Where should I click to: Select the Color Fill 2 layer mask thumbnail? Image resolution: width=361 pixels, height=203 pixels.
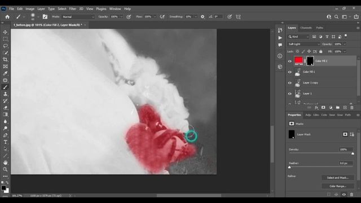310,61
